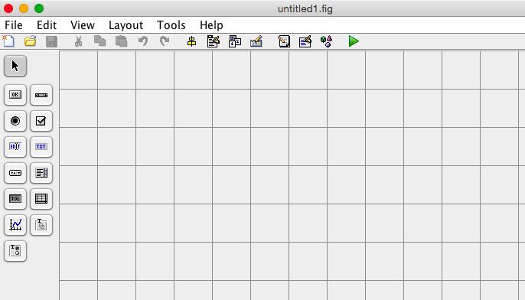Open the Tools menu
This screenshot has height=300, width=525.
171,25
